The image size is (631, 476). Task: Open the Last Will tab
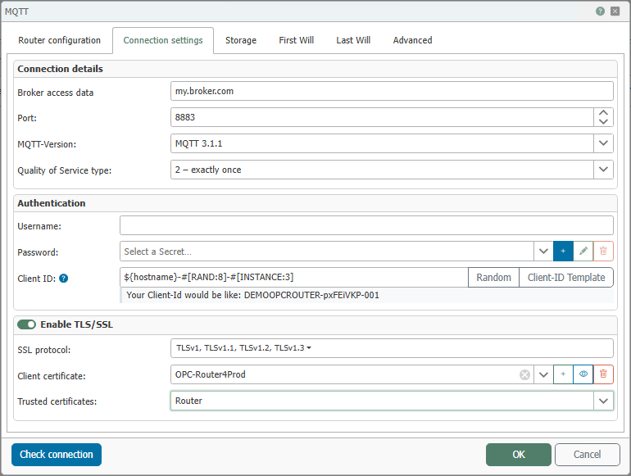(353, 40)
